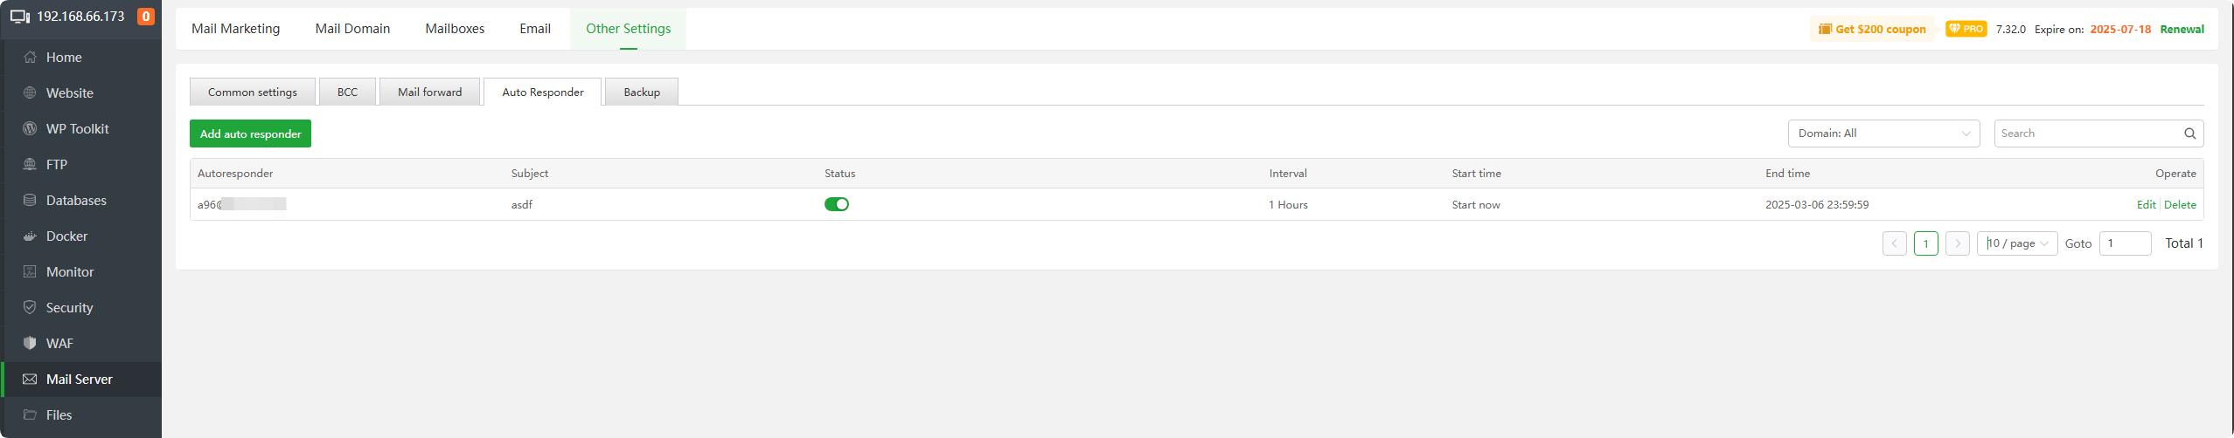Click the Get $200 coupon banner

pos(1872,30)
